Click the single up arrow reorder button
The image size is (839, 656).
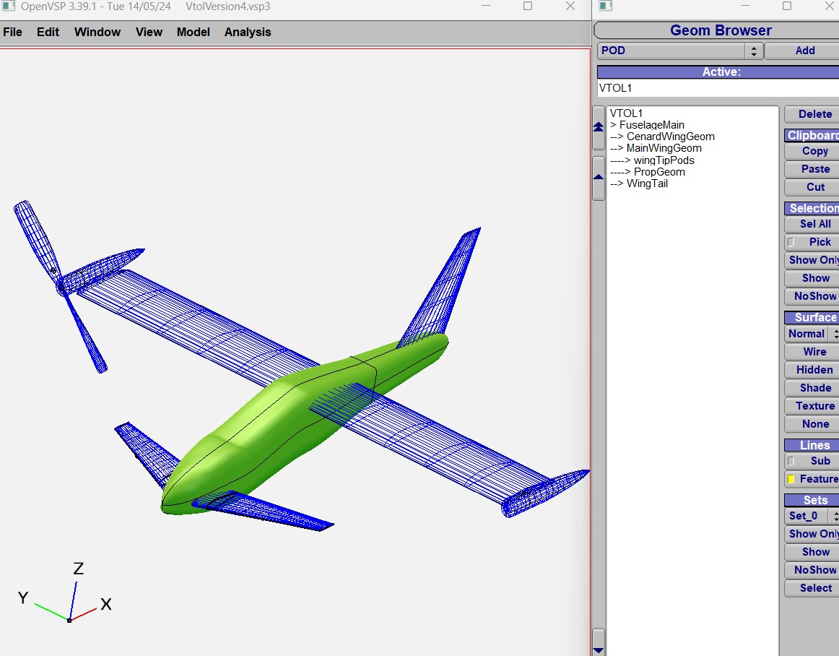point(598,178)
